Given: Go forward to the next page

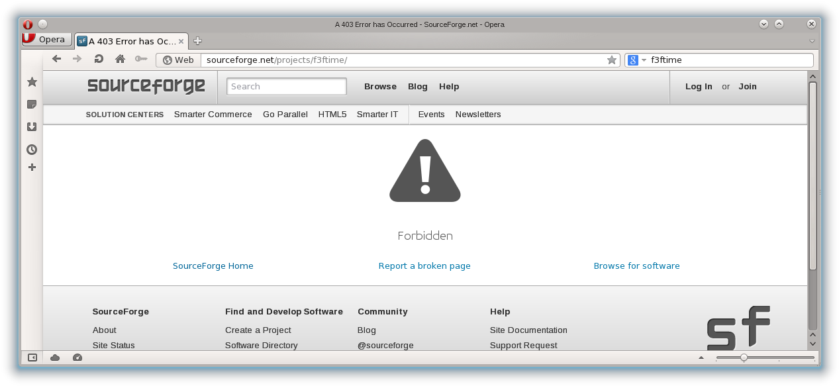Looking at the screenshot, I should tap(77, 59).
